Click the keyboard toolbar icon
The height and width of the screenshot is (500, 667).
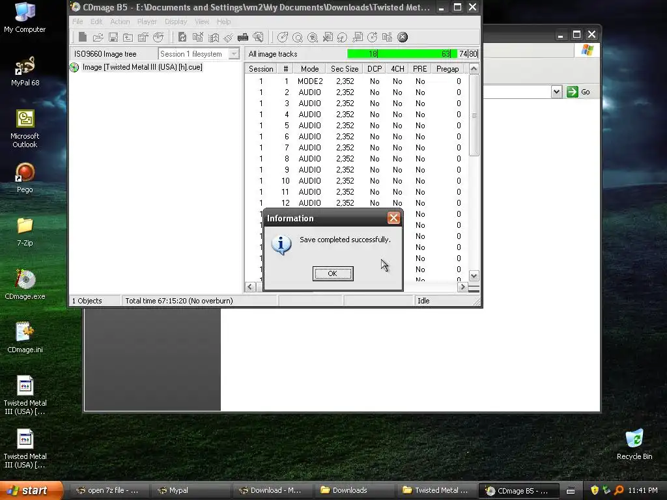[x=243, y=37]
